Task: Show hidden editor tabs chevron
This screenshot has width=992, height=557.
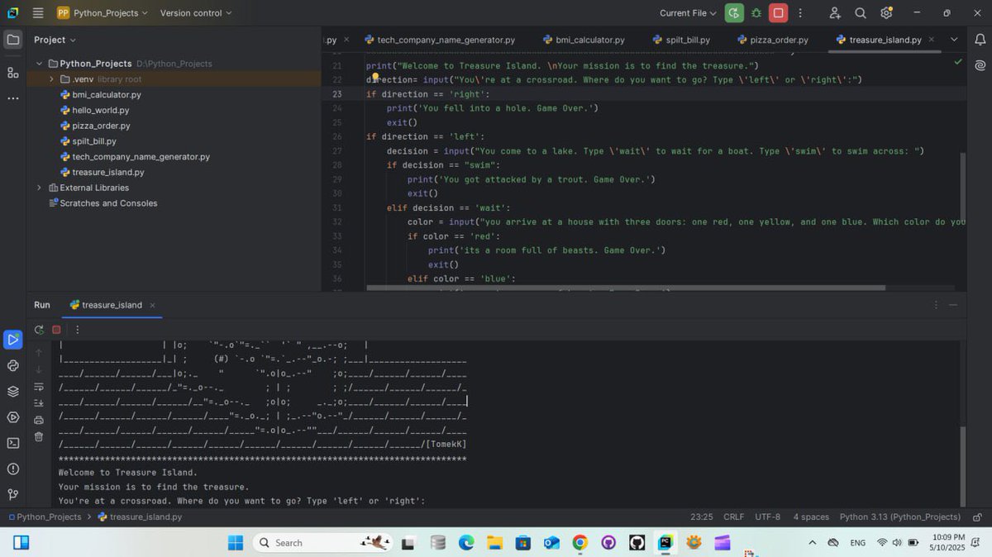Action: (x=954, y=40)
